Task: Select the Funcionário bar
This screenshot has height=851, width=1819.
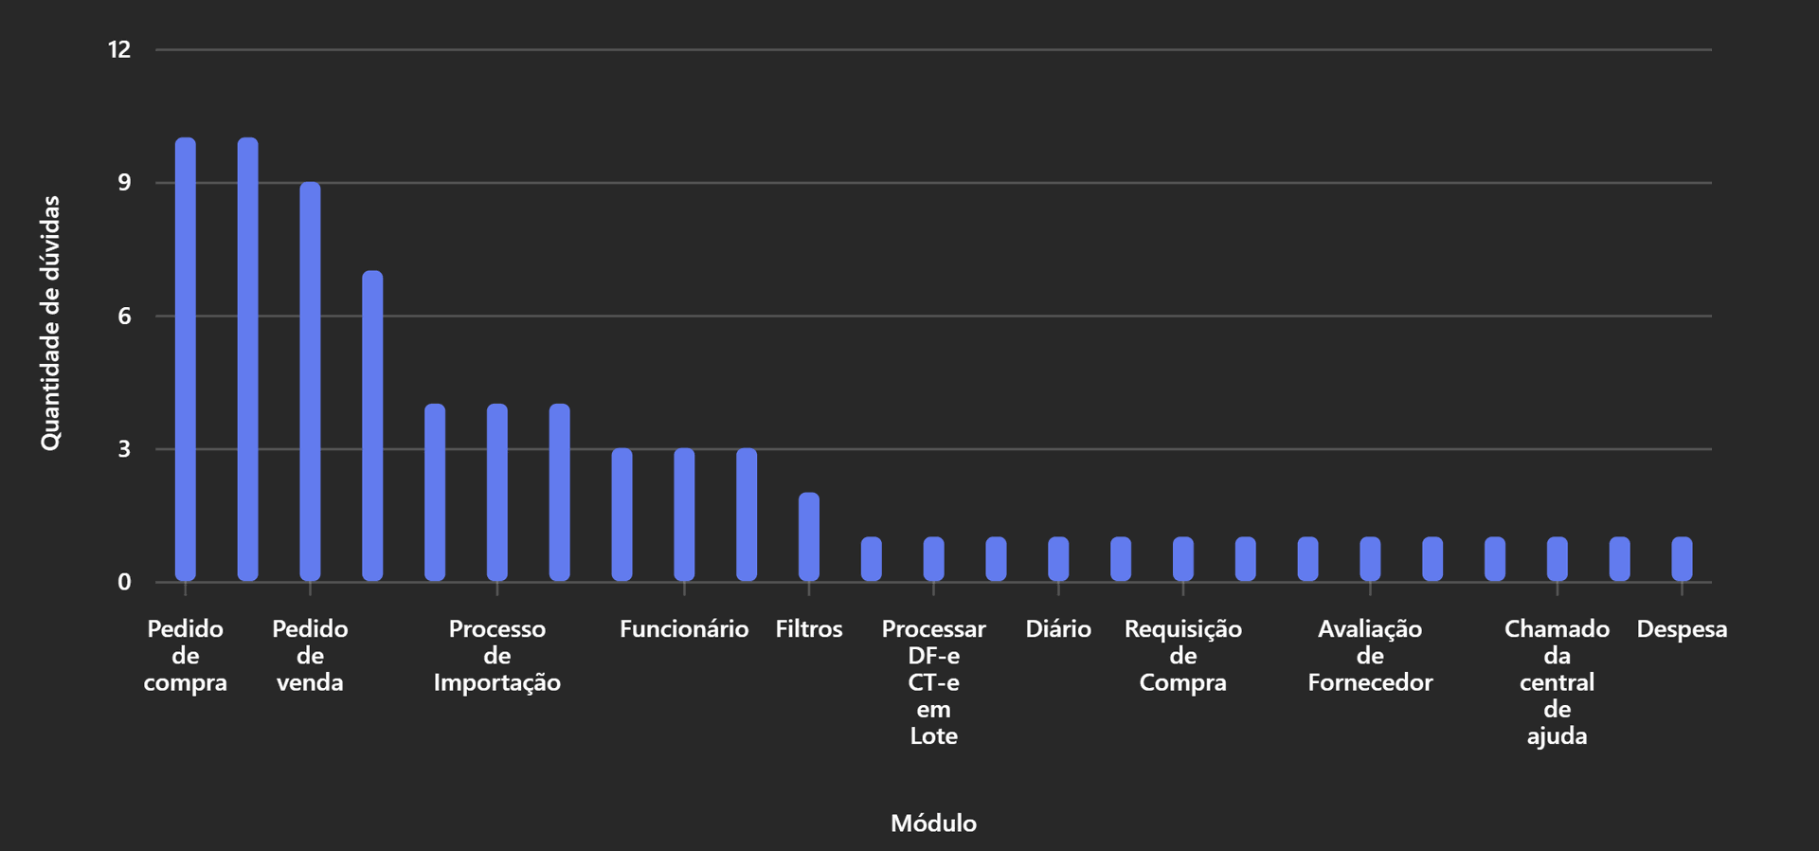Action: (x=684, y=515)
